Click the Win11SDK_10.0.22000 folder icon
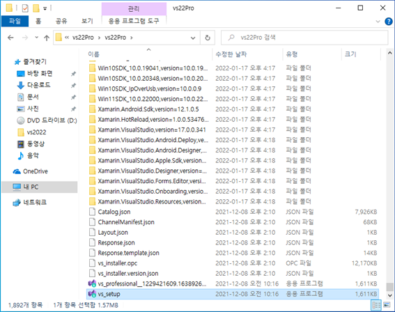The image size is (395, 312). pyautogui.click(x=92, y=99)
